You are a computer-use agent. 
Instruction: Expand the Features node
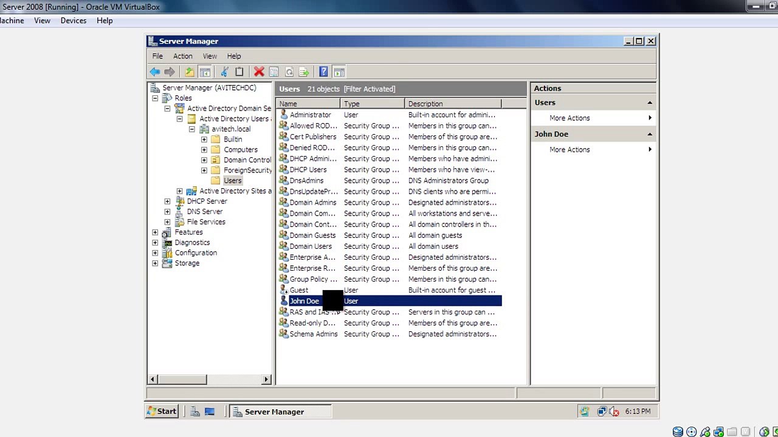[x=155, y=232]
